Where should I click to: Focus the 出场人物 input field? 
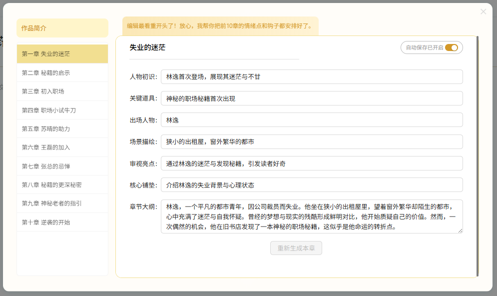pyautogui.click(x=312, y=120)
